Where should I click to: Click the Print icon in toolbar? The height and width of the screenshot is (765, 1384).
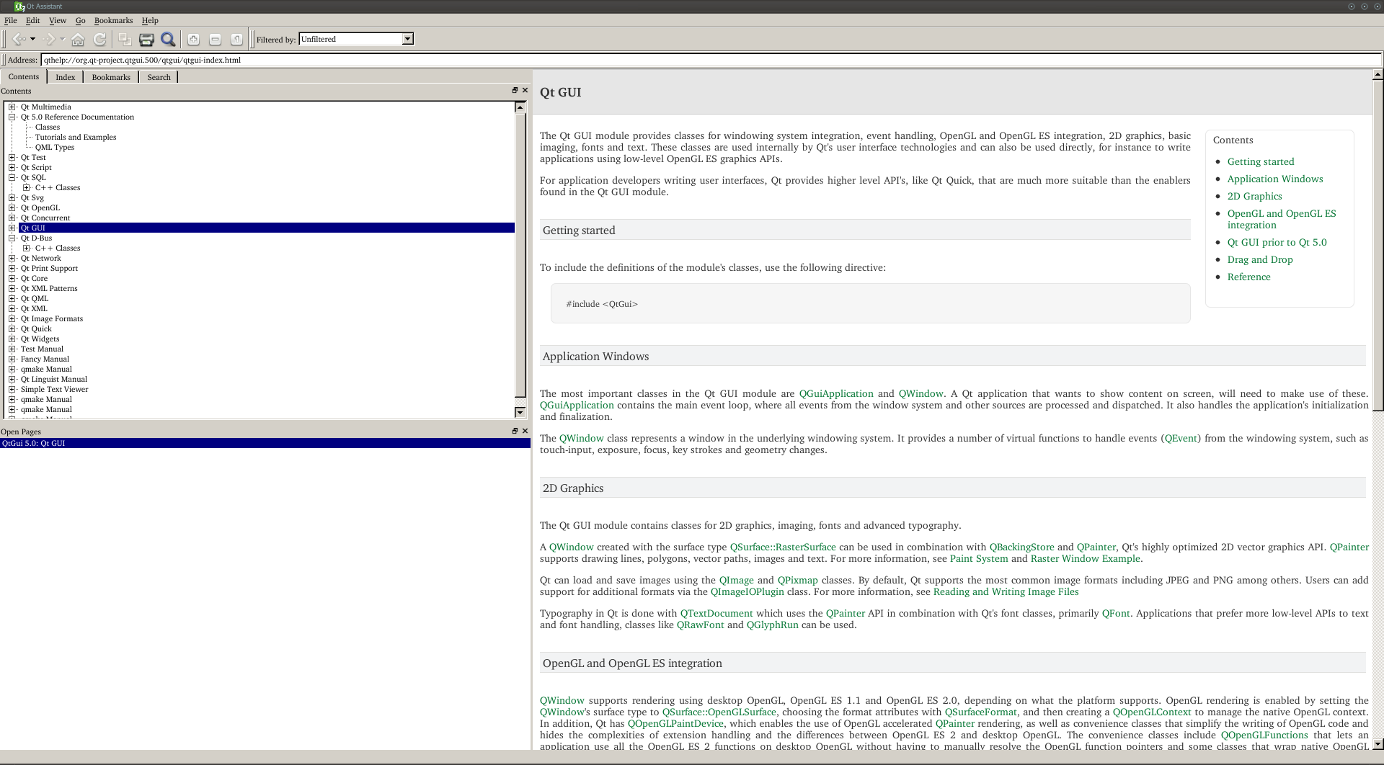(x=146, y=39)
